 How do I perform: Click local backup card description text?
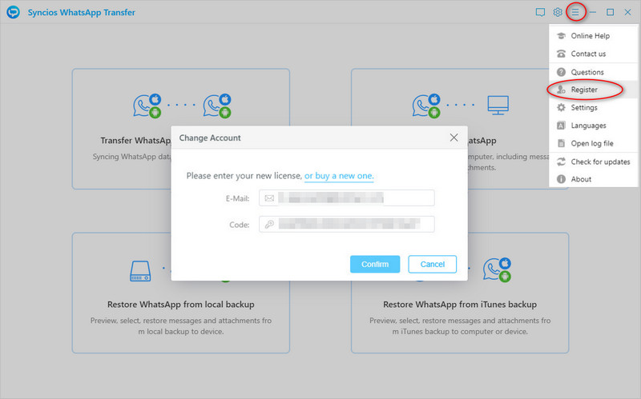tap(181, 326)
